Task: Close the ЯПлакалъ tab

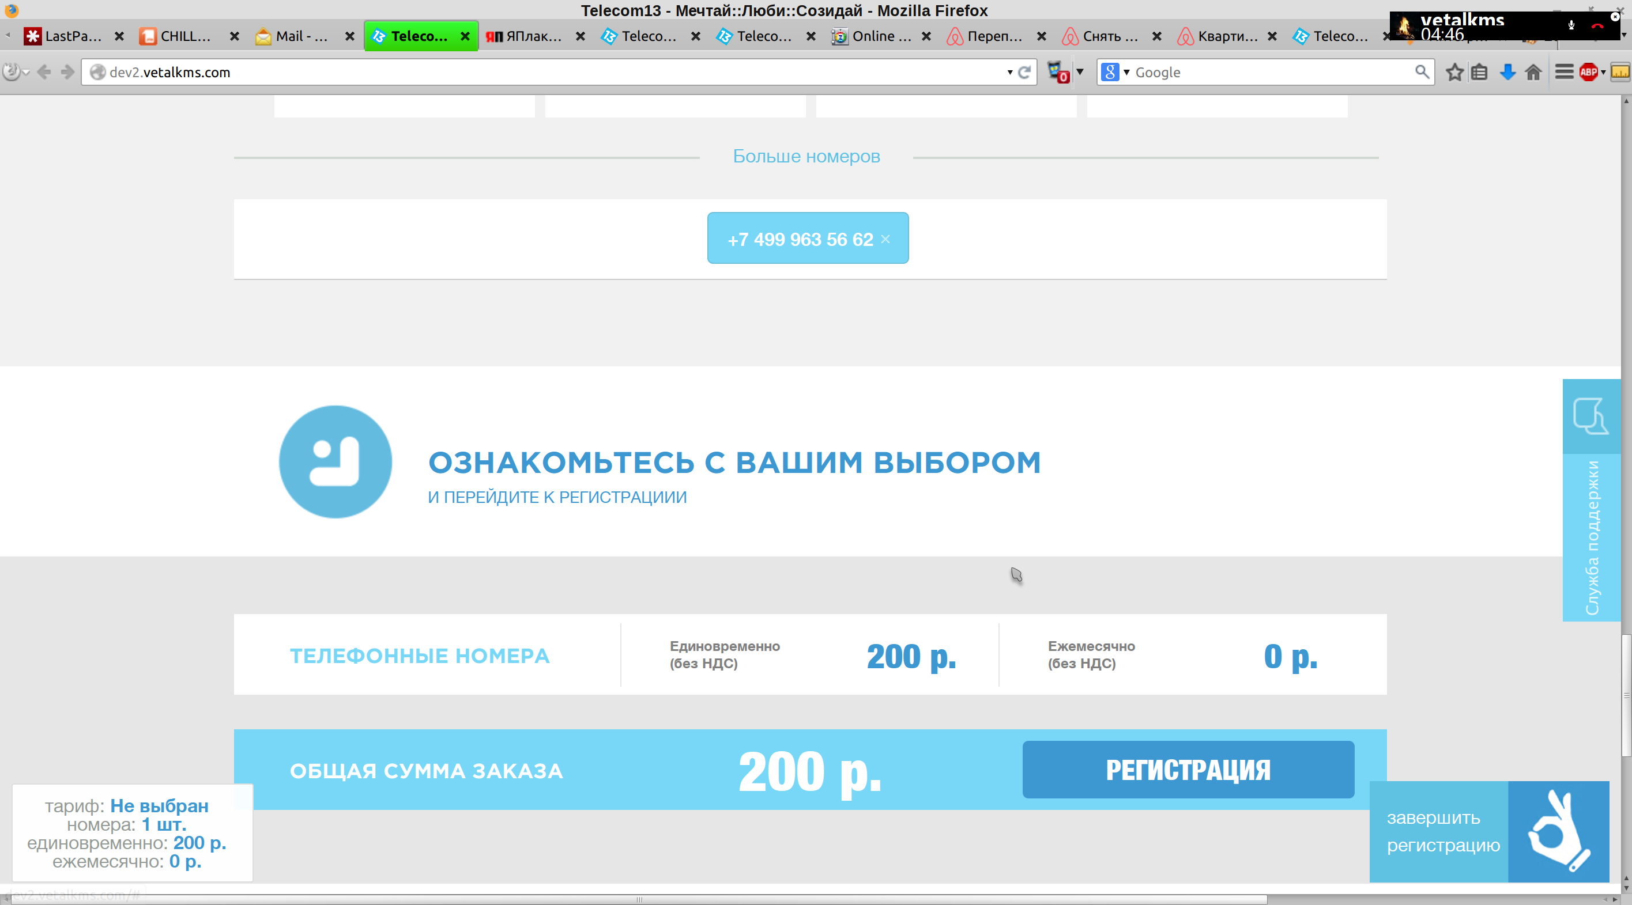Action: (x=581, y=36)
